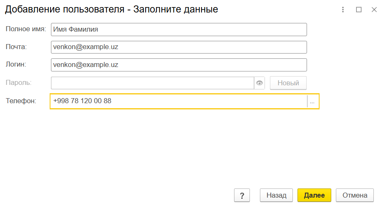Image resolution: width=383 pixels, height=208 pixels.
Task: Click into the Почта email field
Action: (x=179, y=47)
